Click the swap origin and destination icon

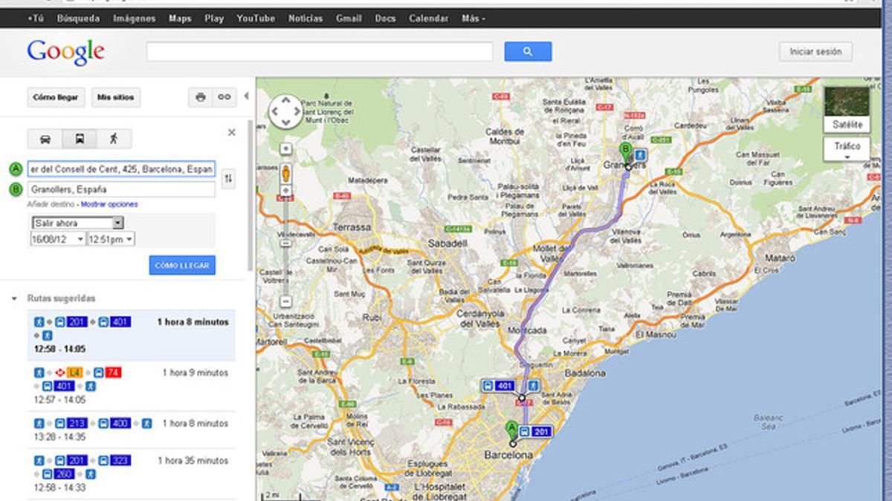point(230,179)
